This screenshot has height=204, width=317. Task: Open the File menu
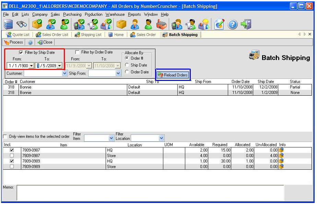pos(6,14)
